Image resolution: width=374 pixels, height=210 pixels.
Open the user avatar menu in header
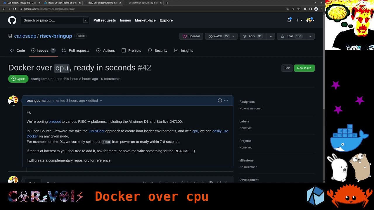click(310, 20)
